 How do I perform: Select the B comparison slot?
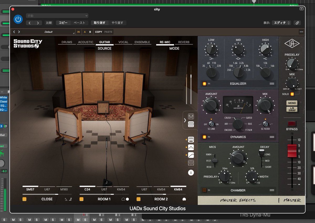(x=90, y=32)
